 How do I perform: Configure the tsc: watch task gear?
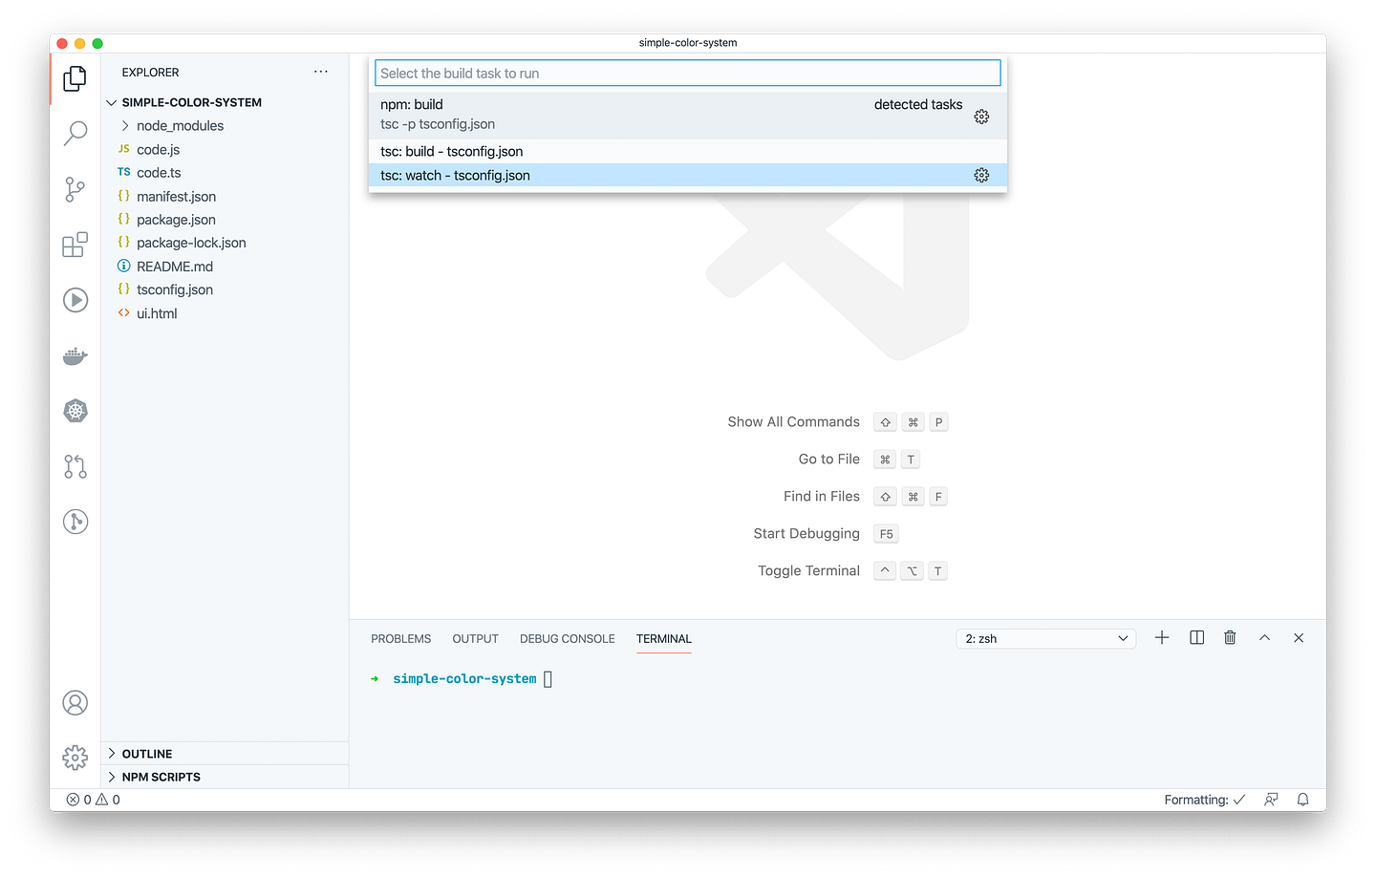(981, 176)
